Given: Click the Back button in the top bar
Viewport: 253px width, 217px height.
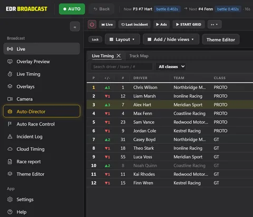Looking at the screenshot, I should click(102, 9).
